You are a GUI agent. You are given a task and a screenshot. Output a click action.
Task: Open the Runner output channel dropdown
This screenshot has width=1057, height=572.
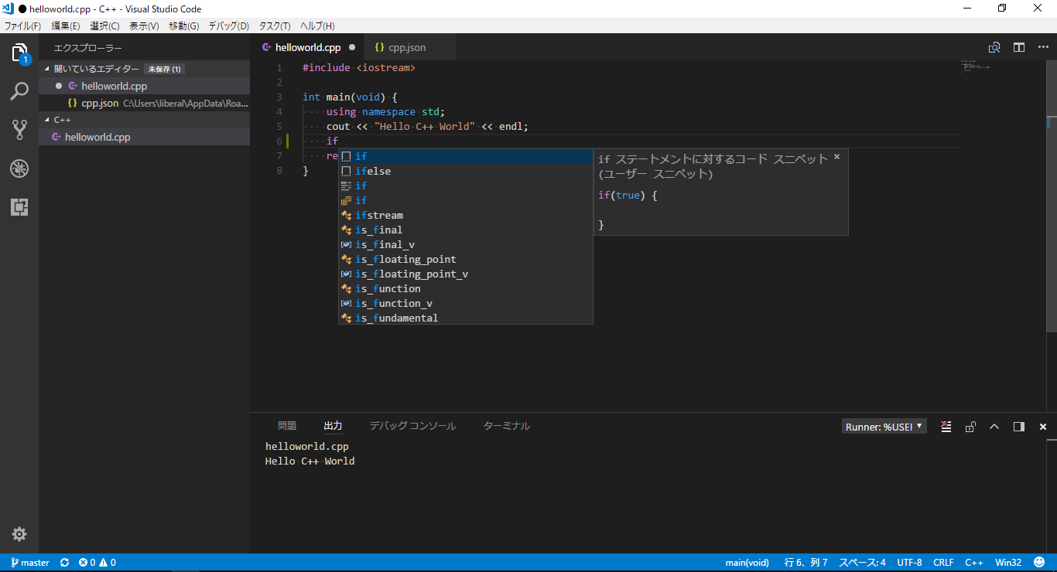[x=884, y=427]
